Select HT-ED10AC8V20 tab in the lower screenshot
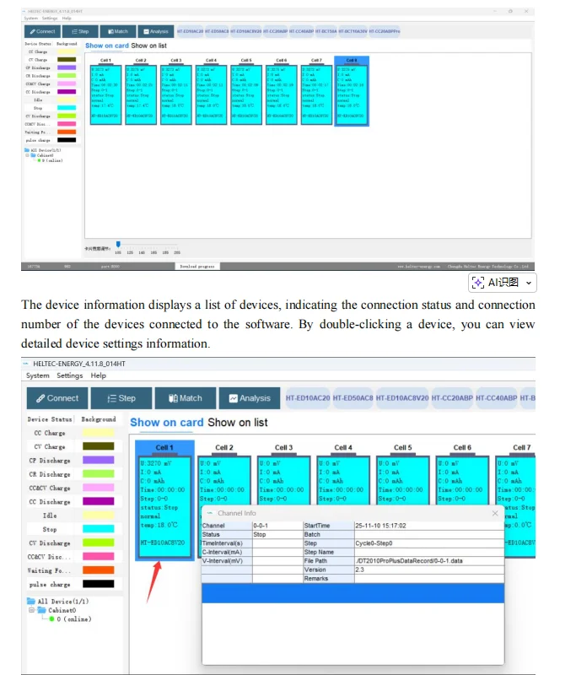 click(402, 398)
